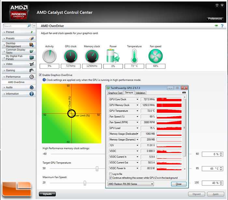Click the Fan speed fan icon
228x200 pixels.
155,56
